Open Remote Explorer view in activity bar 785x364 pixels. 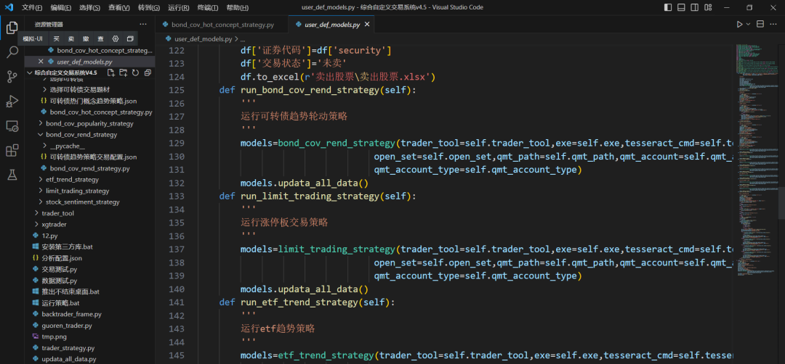click(x=12, y=126)
